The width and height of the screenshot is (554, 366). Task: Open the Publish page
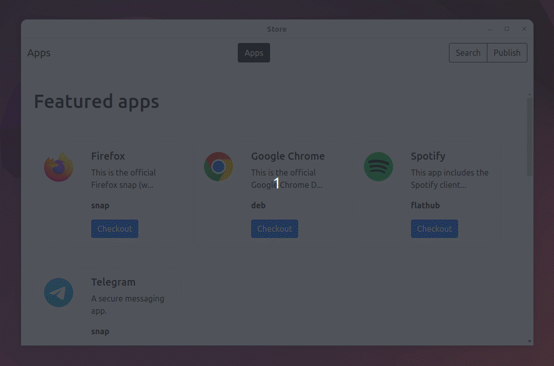(x=507, y=53)
